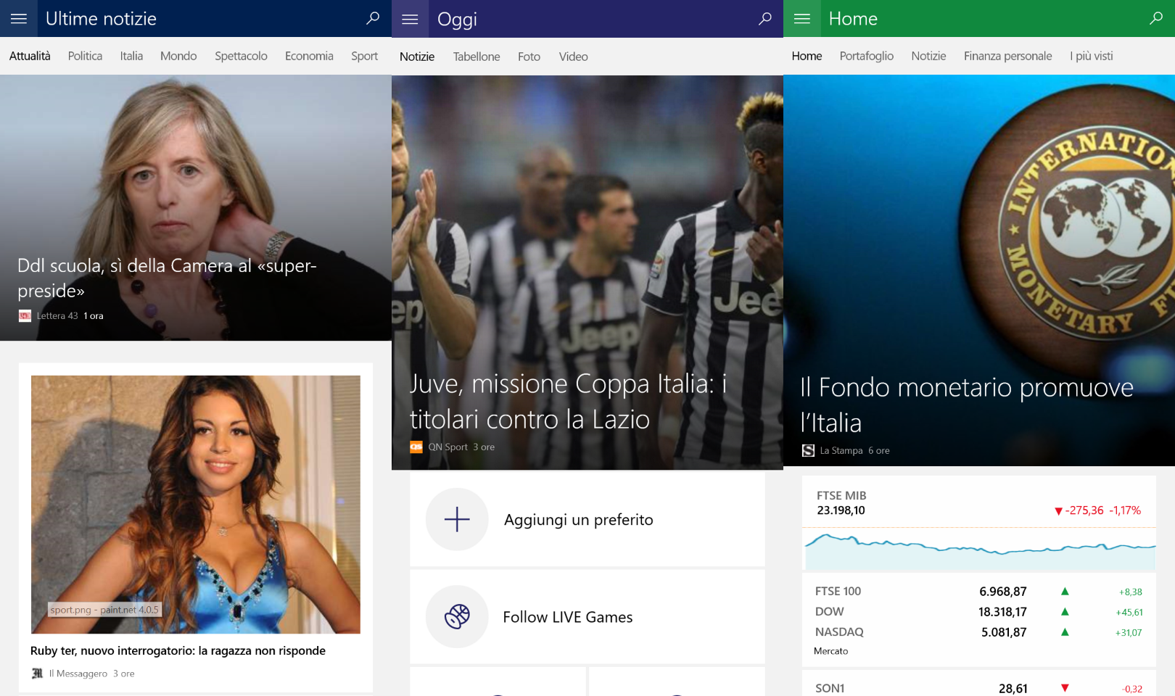The width and height of the screenshot is (1175, 696).
Task: Open the hamburger menu in Ultime notizie
Action: pyautogui.click(x=18, y=18)
